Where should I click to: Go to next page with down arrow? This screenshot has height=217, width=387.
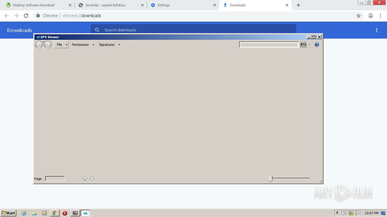(92, 178)
